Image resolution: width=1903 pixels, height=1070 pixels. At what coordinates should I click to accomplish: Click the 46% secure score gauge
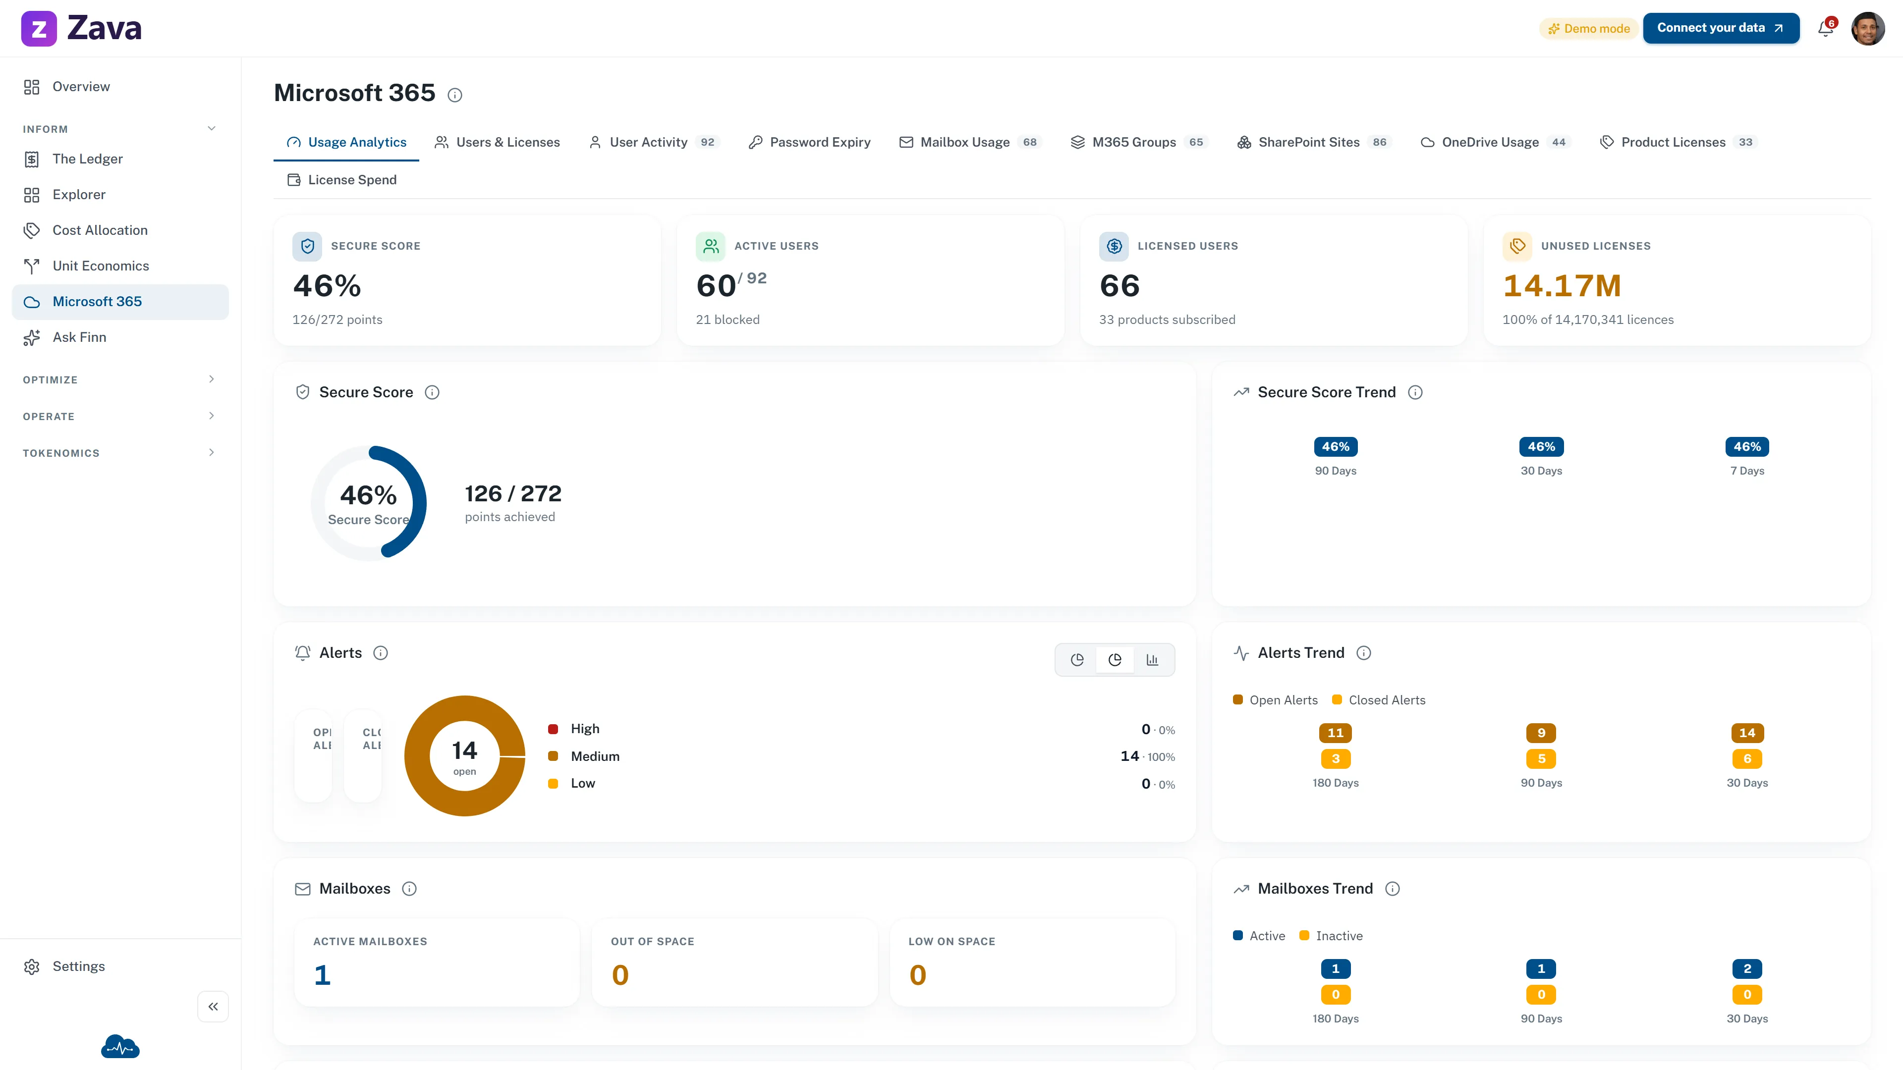coord(369,504)
